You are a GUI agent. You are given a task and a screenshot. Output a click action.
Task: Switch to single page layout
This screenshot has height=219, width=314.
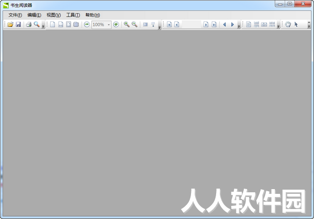coord(249,25)
